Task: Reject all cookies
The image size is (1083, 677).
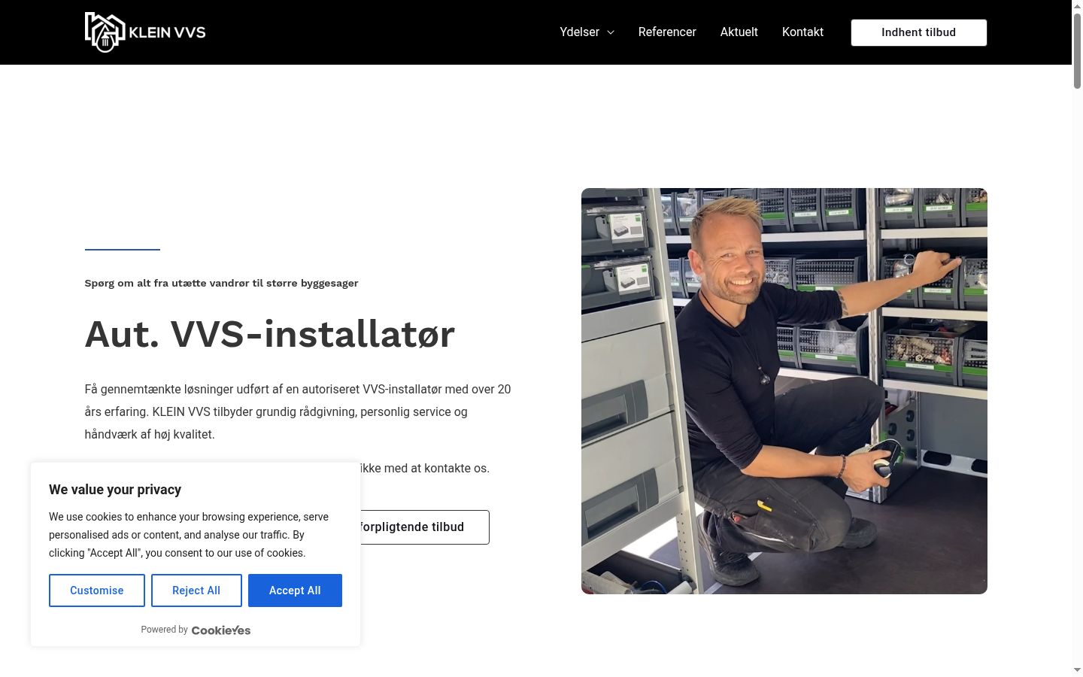Action: 196,590
